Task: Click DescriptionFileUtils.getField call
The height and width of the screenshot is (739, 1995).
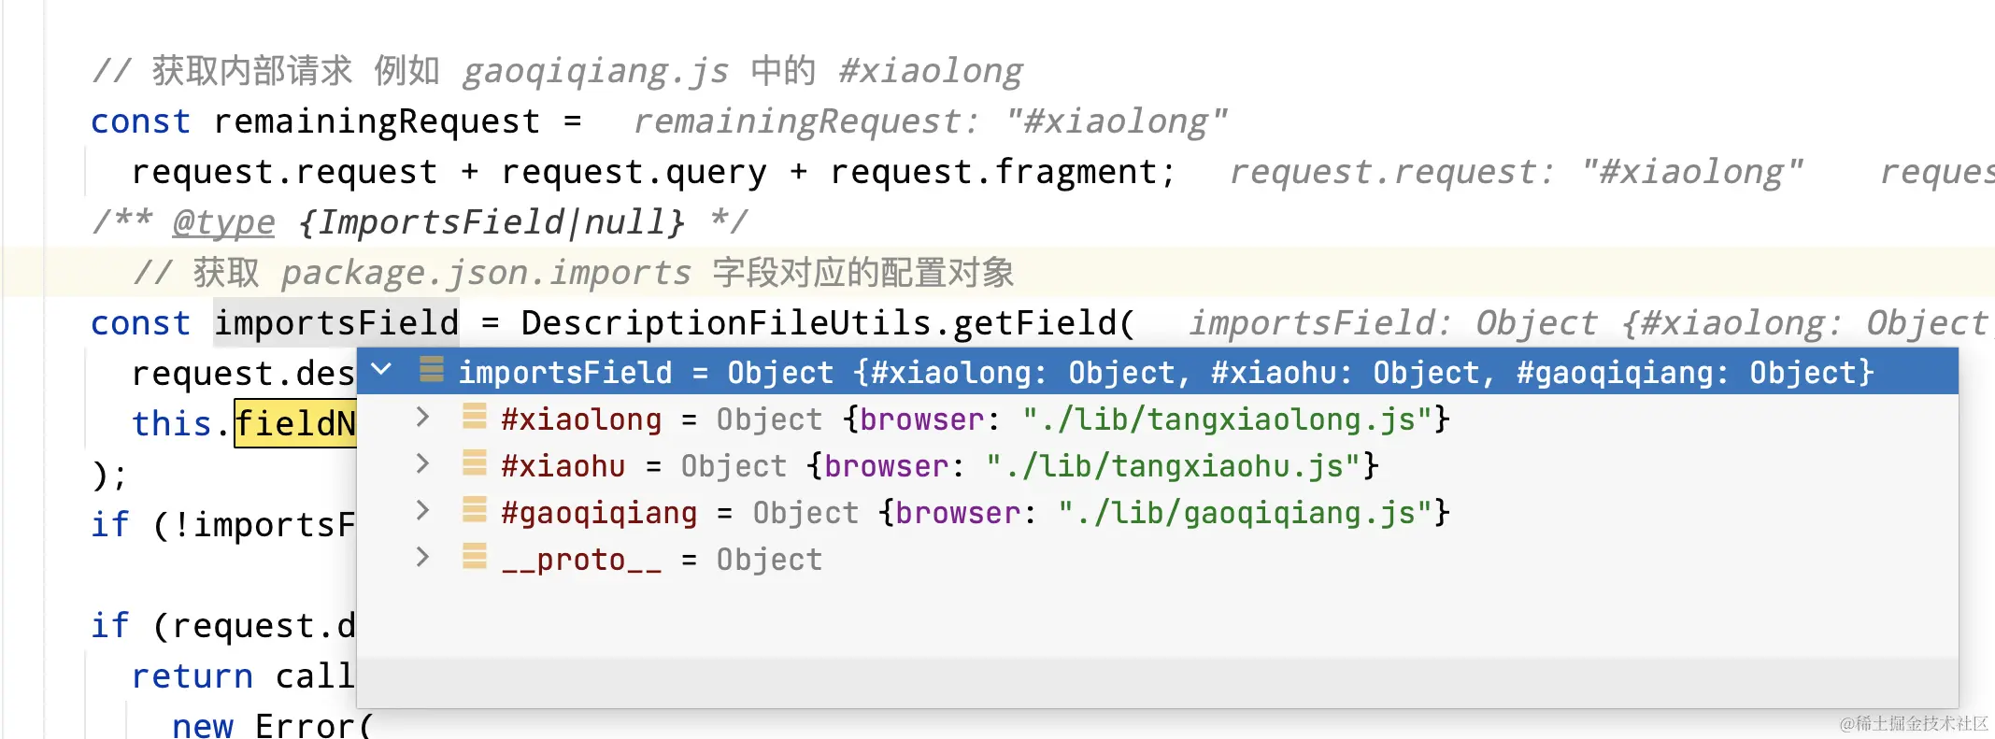Action: tap(827, 323)
